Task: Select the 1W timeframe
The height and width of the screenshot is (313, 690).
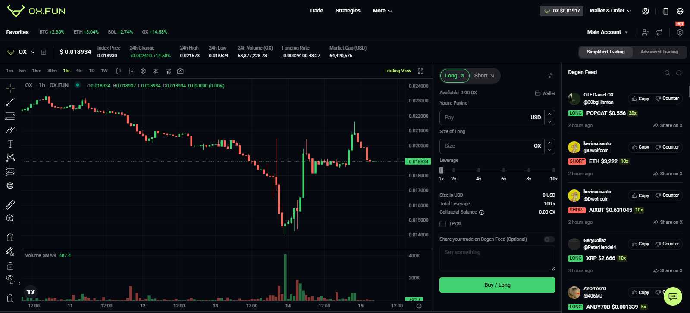Action: 104,71
